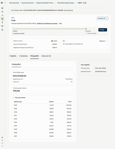Click the total proposed volume 478,938

point(16,91)
